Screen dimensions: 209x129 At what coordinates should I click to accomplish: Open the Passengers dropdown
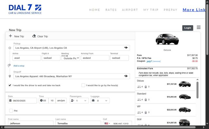coord(79,101)
